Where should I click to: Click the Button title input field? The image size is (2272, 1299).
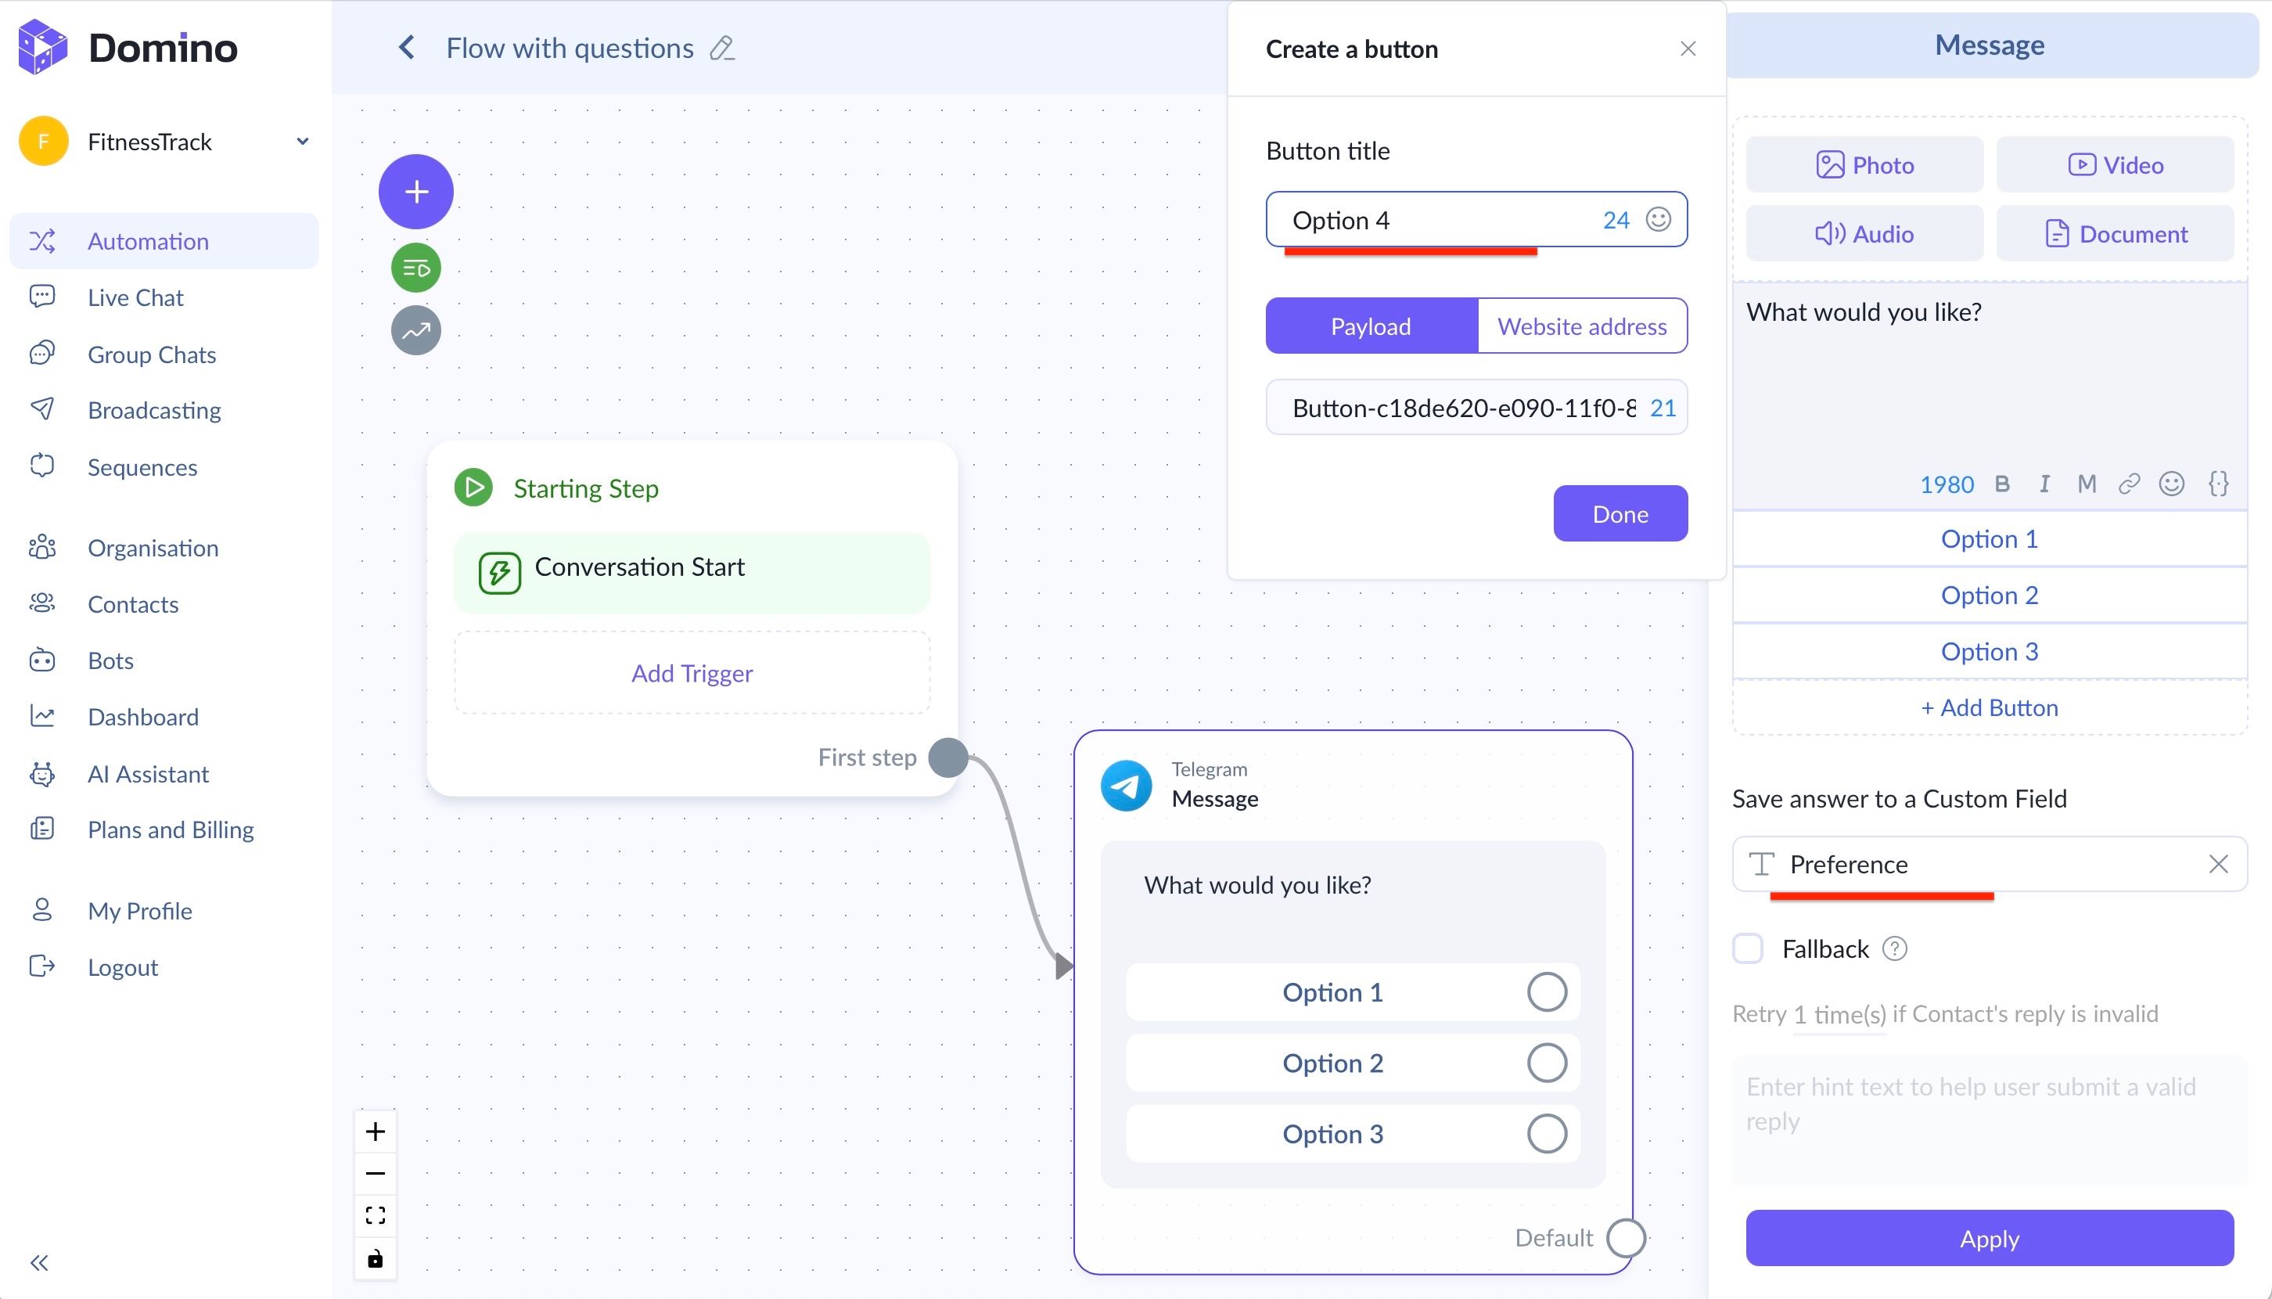[1436, 219]
